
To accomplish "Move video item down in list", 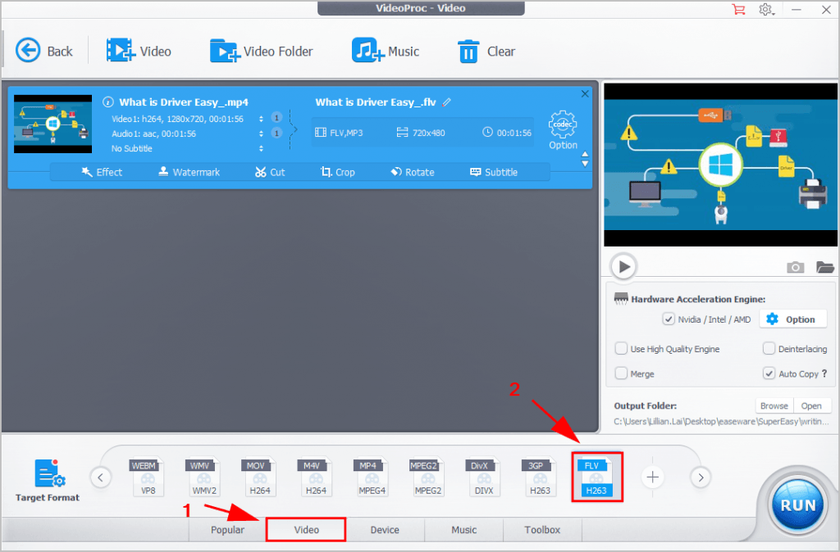I will click(x=585, y=164).
